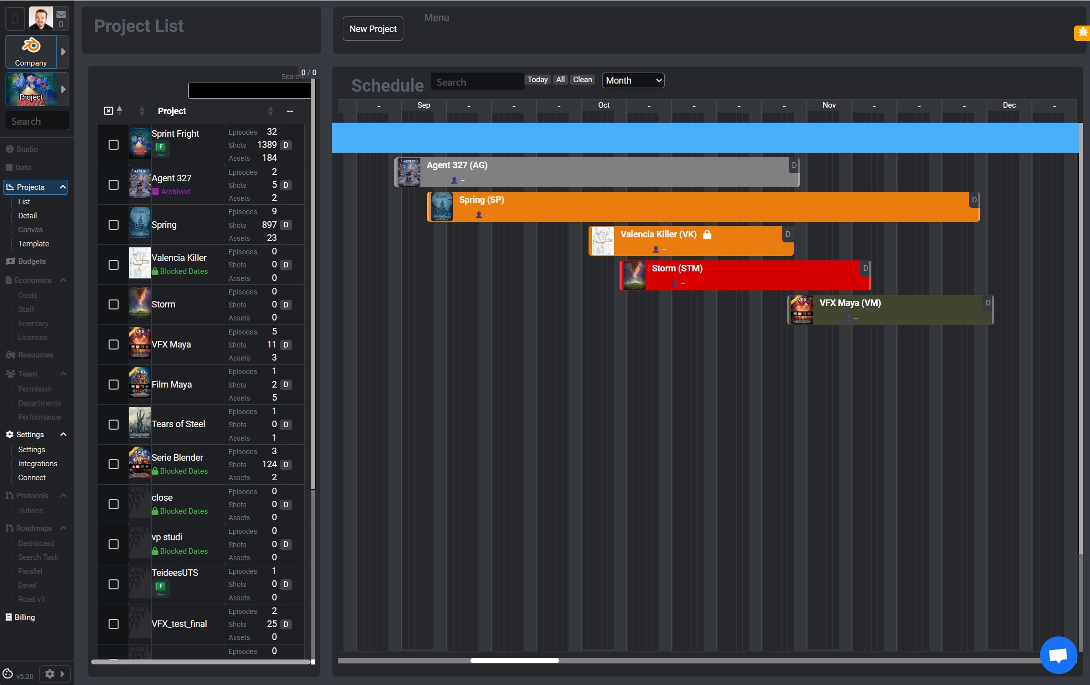Click the Schedule search field
Image resolution: width=1090 pixels, height=685 pixels.
click(477, 82)
